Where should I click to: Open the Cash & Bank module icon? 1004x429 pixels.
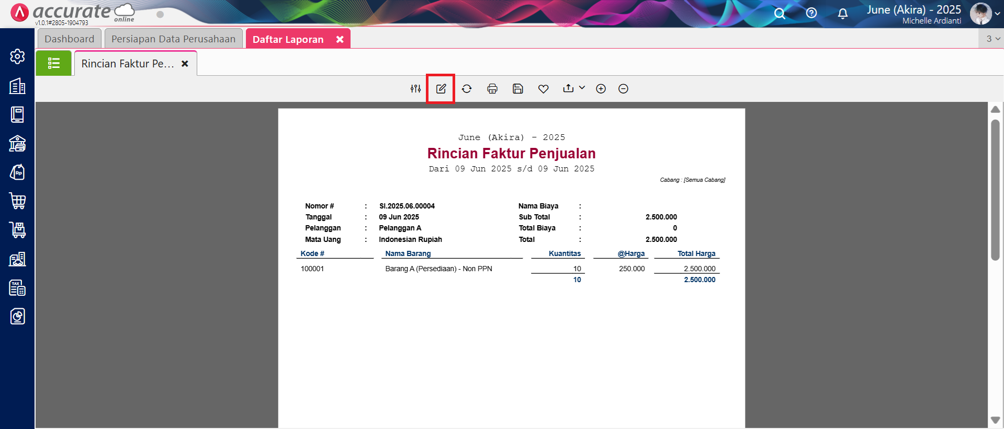tap(17, 143)
